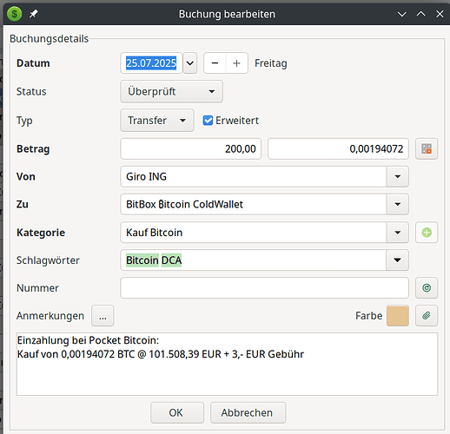The height and width of the screenshot is (434, 450).
Task: Open the Status dropdown showing Überprüft
Action: click(x=172, y=91)
